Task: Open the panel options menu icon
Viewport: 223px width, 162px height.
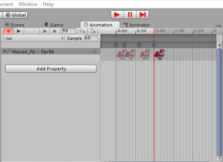Action: [x=219, y=26]
